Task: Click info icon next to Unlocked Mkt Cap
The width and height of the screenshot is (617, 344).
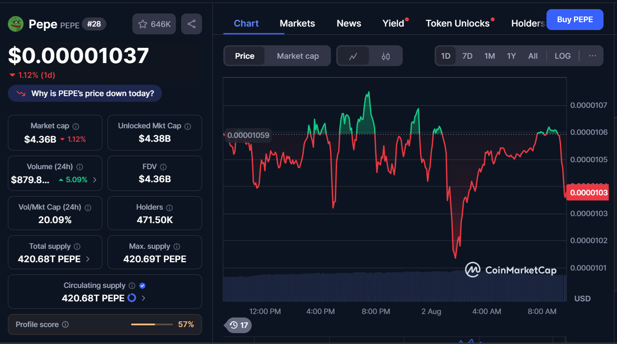Action: (188, 126)
